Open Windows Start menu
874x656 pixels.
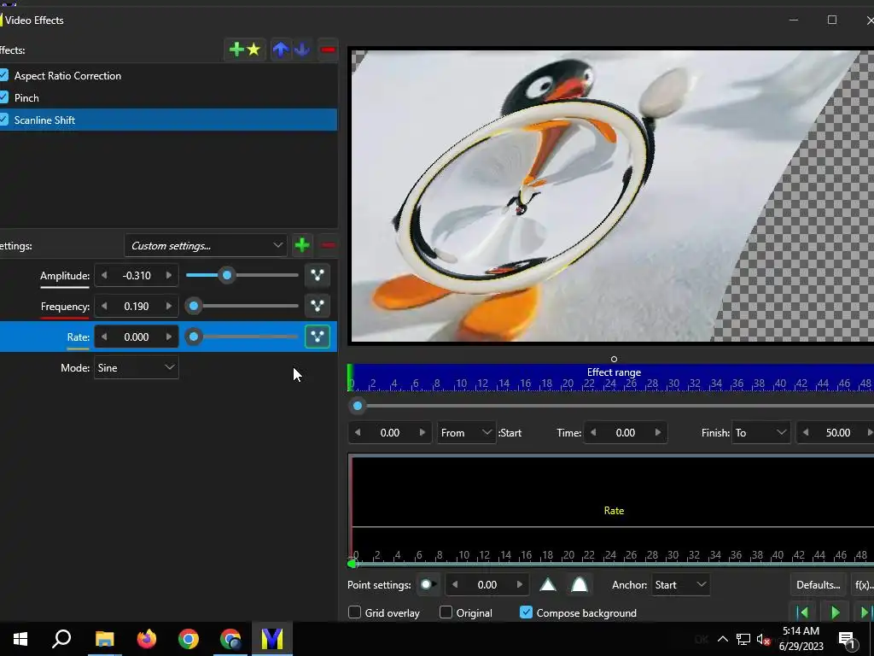[x=20, y=639]
